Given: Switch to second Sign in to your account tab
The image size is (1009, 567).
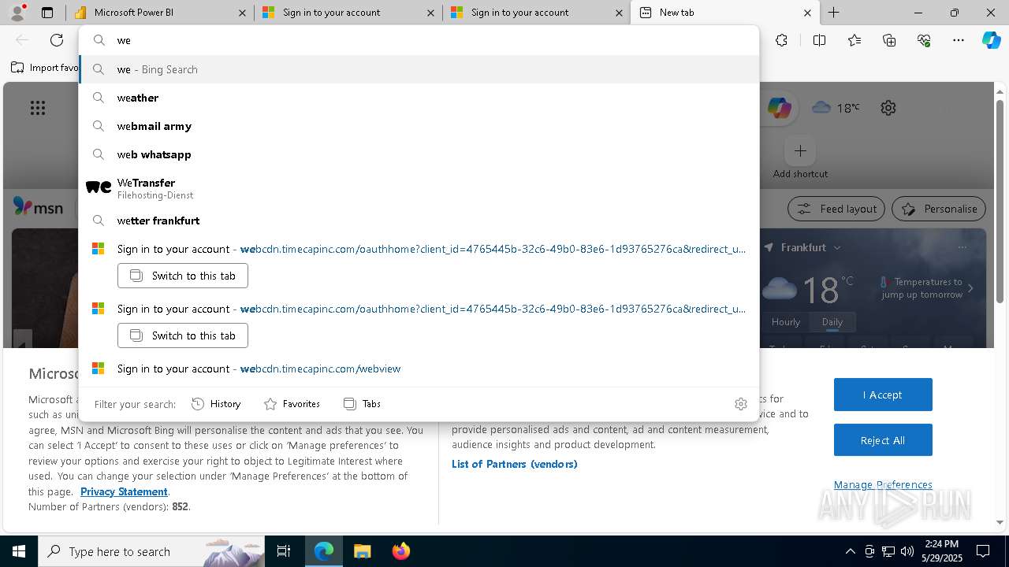Looking at the screenshot, I should click(537, 13).
